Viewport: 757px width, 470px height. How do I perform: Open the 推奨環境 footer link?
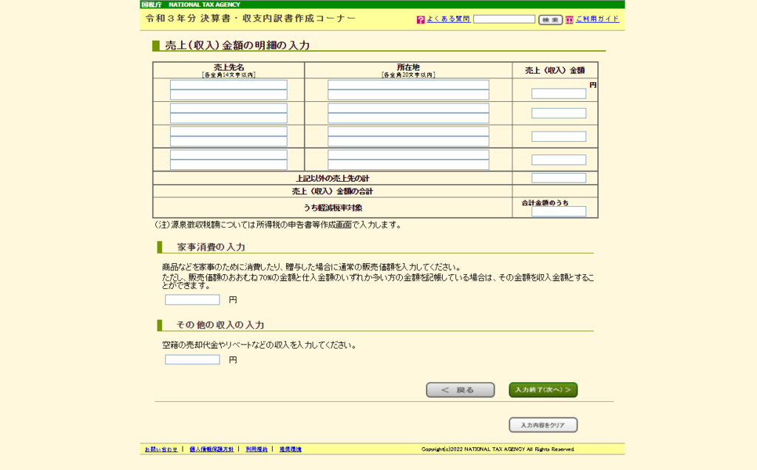pyautogui.click(x=290, y=449)
